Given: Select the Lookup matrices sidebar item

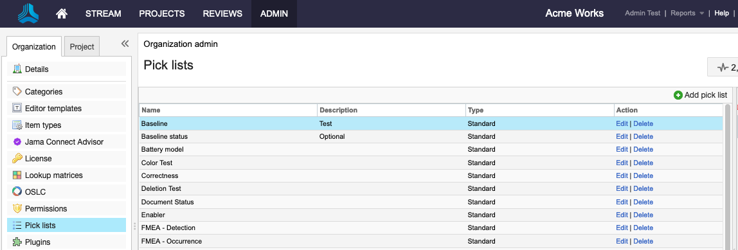Looking at the screenshot, I should 66,175.
